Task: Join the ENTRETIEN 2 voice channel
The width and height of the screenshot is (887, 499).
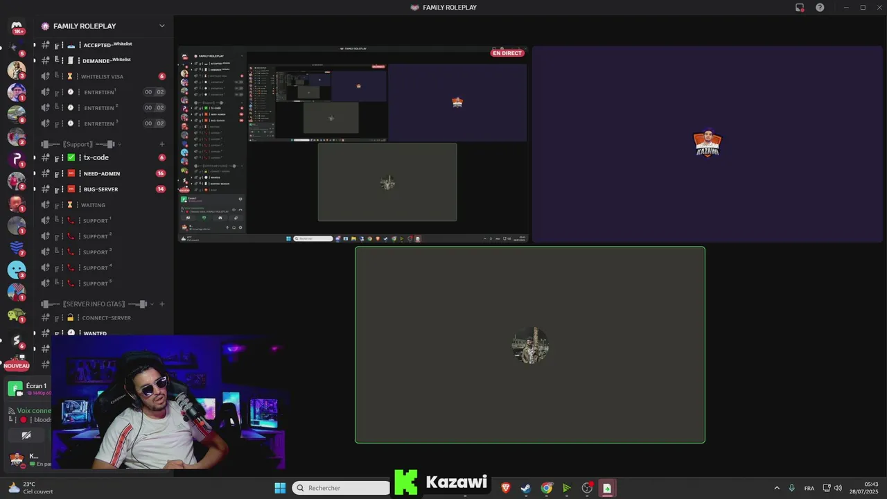Action: [x=103, y=108]
